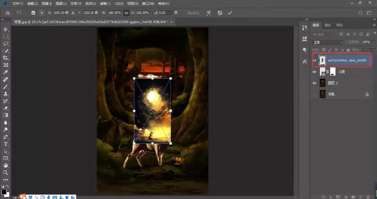
Task: Select the Blur tool
Action: click(5, 122)
